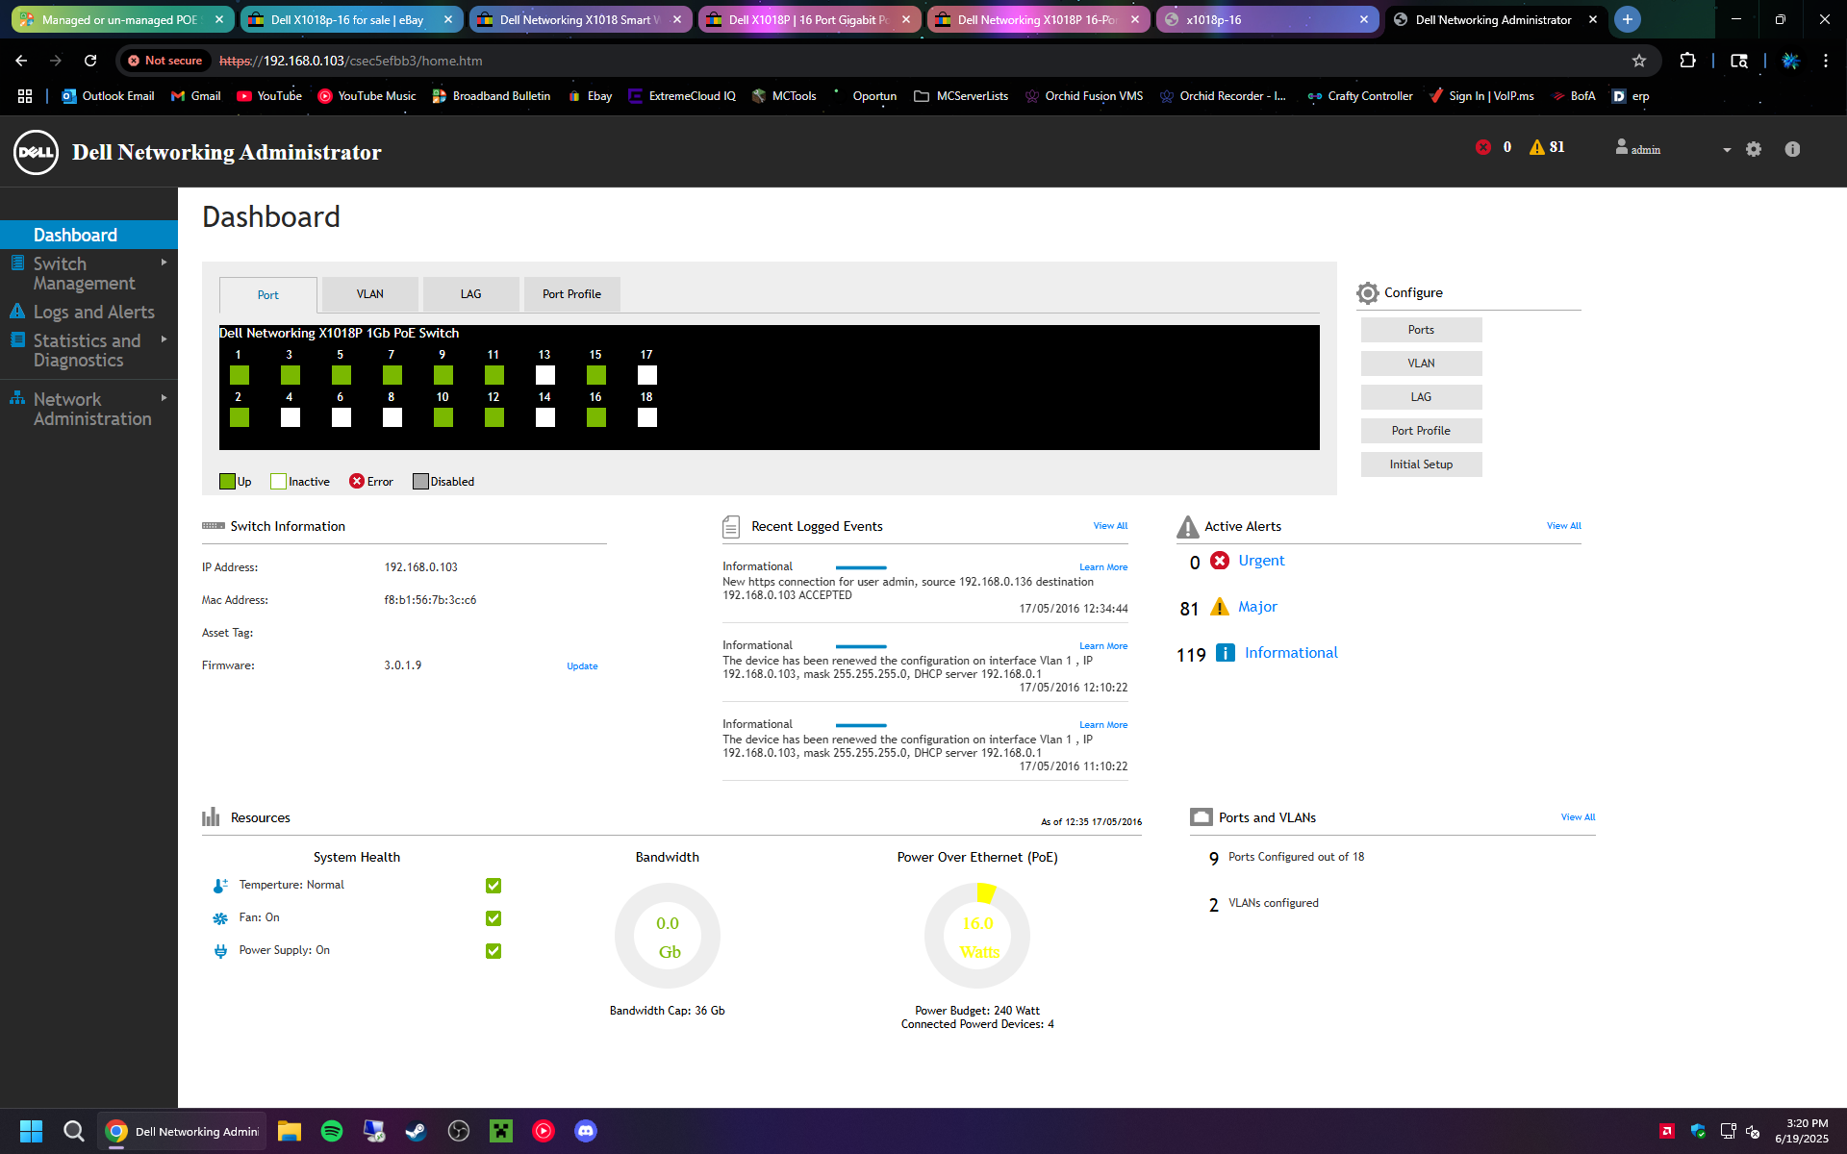Open Windows Start menu
This screenshot has height=1154, width=1847.
point(31,1131)
